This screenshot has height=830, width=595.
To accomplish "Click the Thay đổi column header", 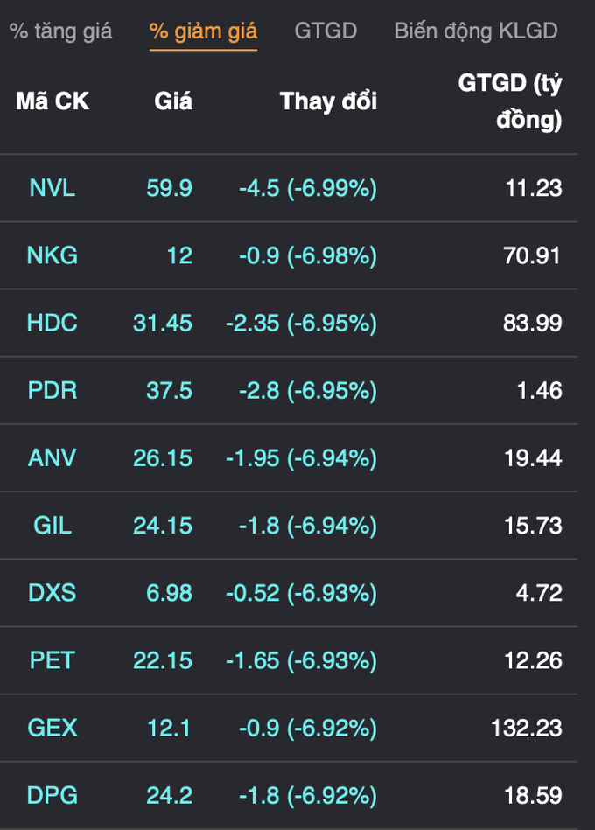I will (x=328, y=101).
